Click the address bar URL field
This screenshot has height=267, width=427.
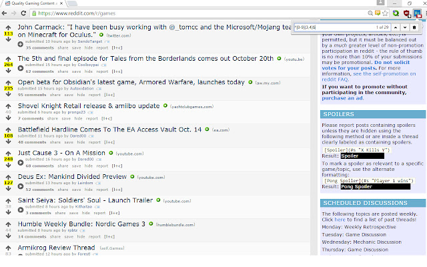pos(199,13)
